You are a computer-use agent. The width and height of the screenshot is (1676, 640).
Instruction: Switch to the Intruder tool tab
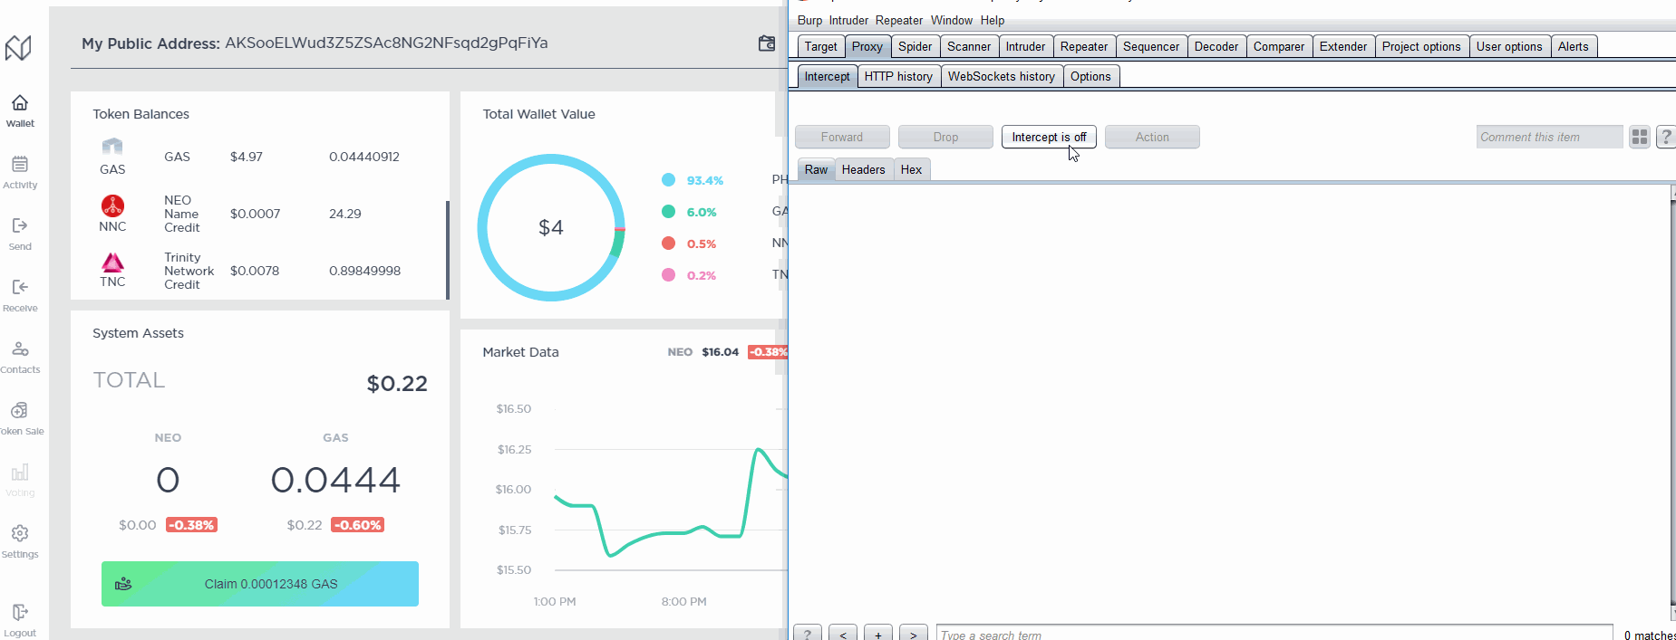point(1025,46)
